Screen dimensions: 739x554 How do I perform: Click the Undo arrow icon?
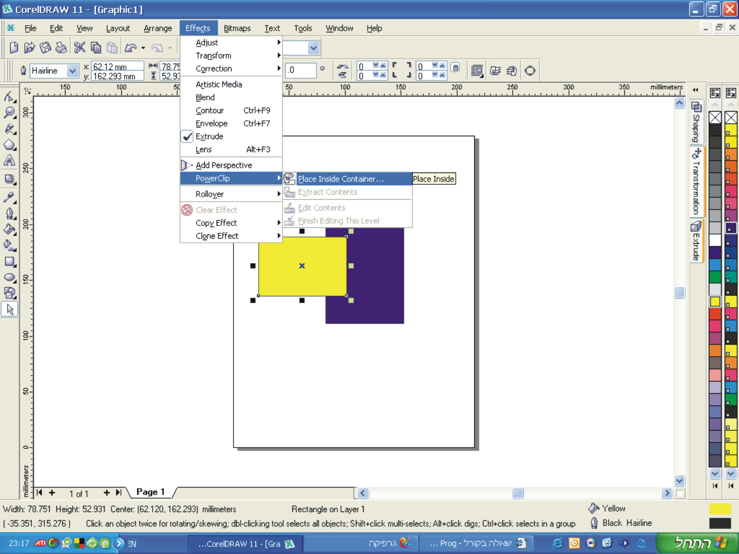click(x=131, y=48)
